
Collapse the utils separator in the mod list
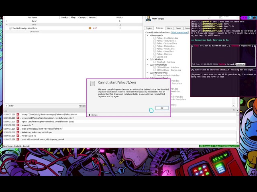(x=7, y=25)
